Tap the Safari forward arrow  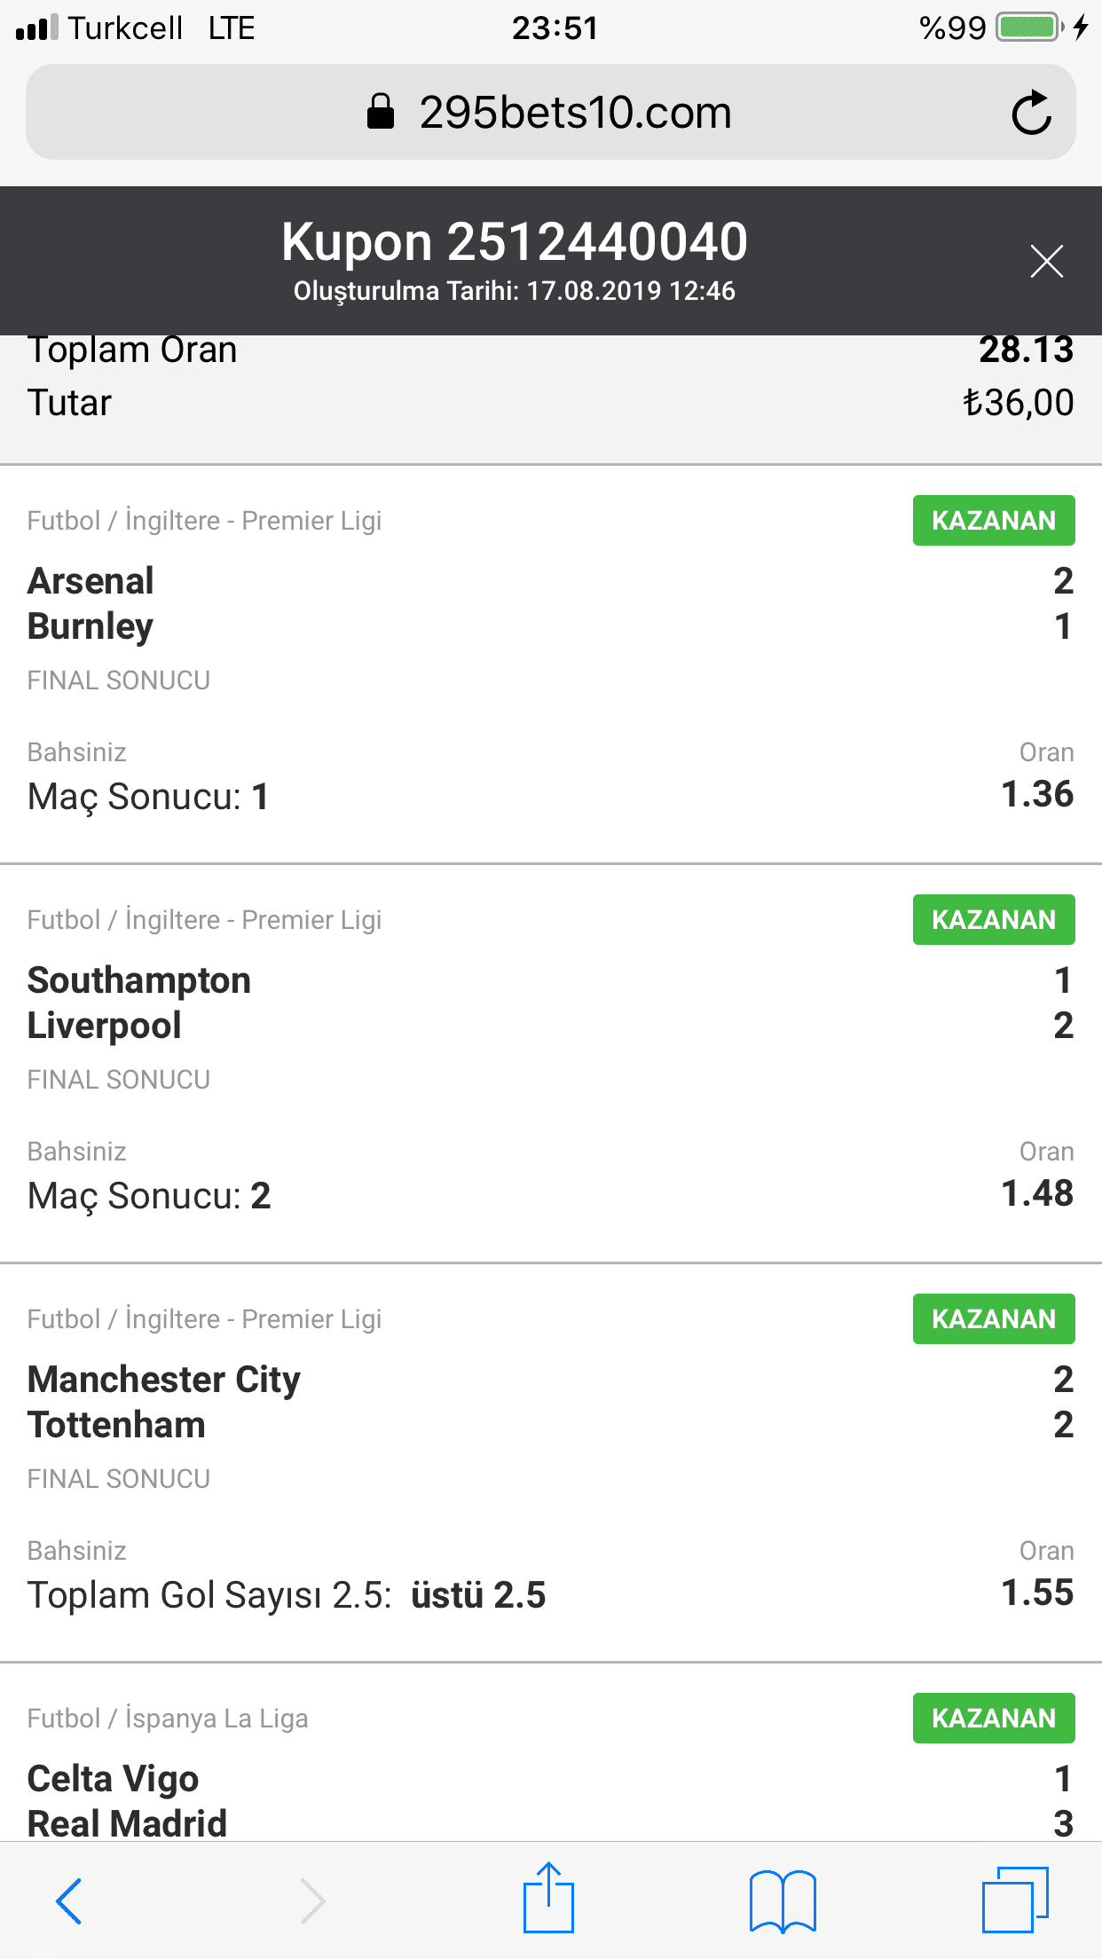click(312, 1900)
